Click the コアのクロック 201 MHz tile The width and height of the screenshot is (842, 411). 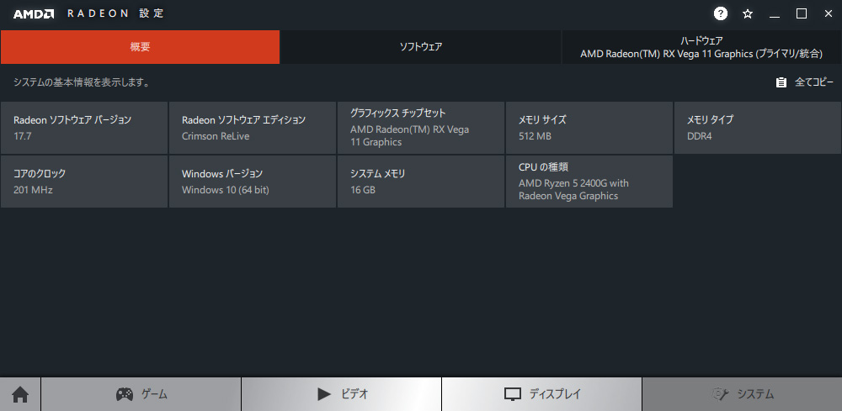[x=84, y=182]
